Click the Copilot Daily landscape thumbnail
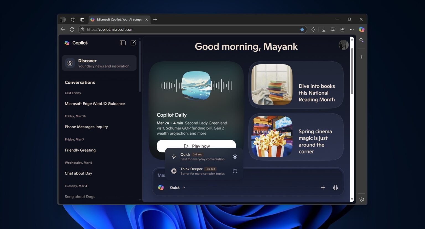This screenshot has height=229, width=425. pos(196,85)
